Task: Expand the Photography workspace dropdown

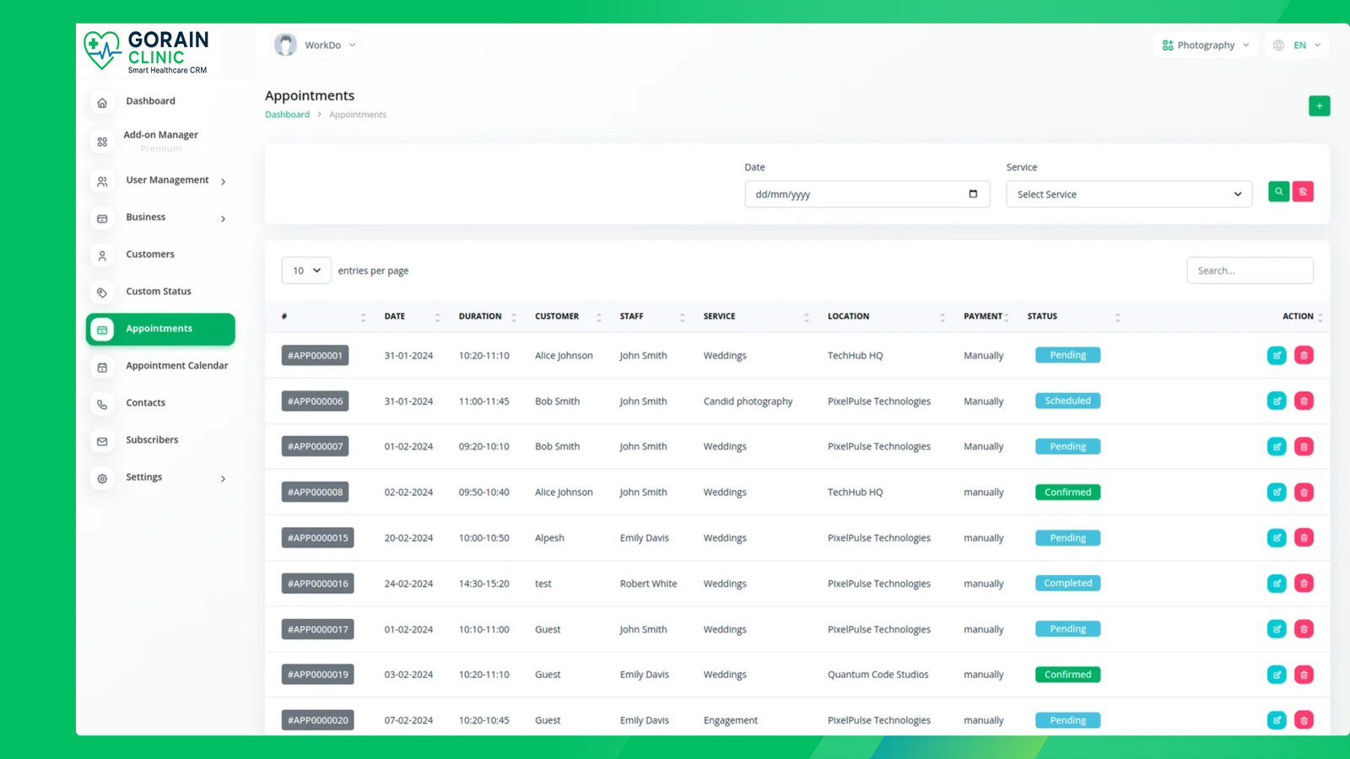Action: [x=1205, y=46]
